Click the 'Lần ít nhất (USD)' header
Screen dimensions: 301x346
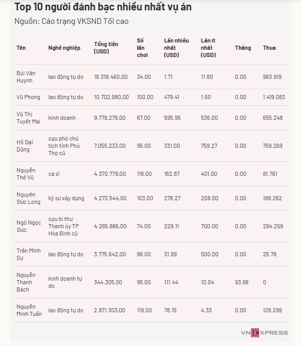tap(208, 48)
